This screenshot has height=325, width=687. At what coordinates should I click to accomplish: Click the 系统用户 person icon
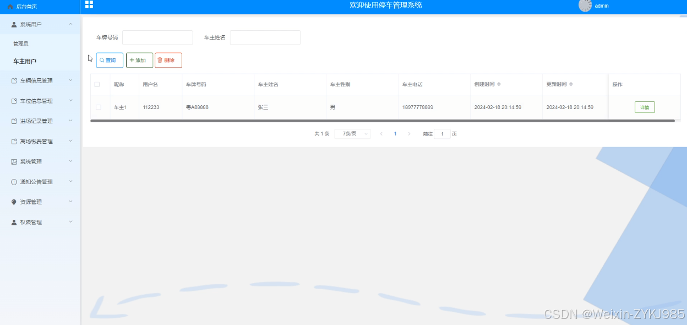click(x=14, y=24)
